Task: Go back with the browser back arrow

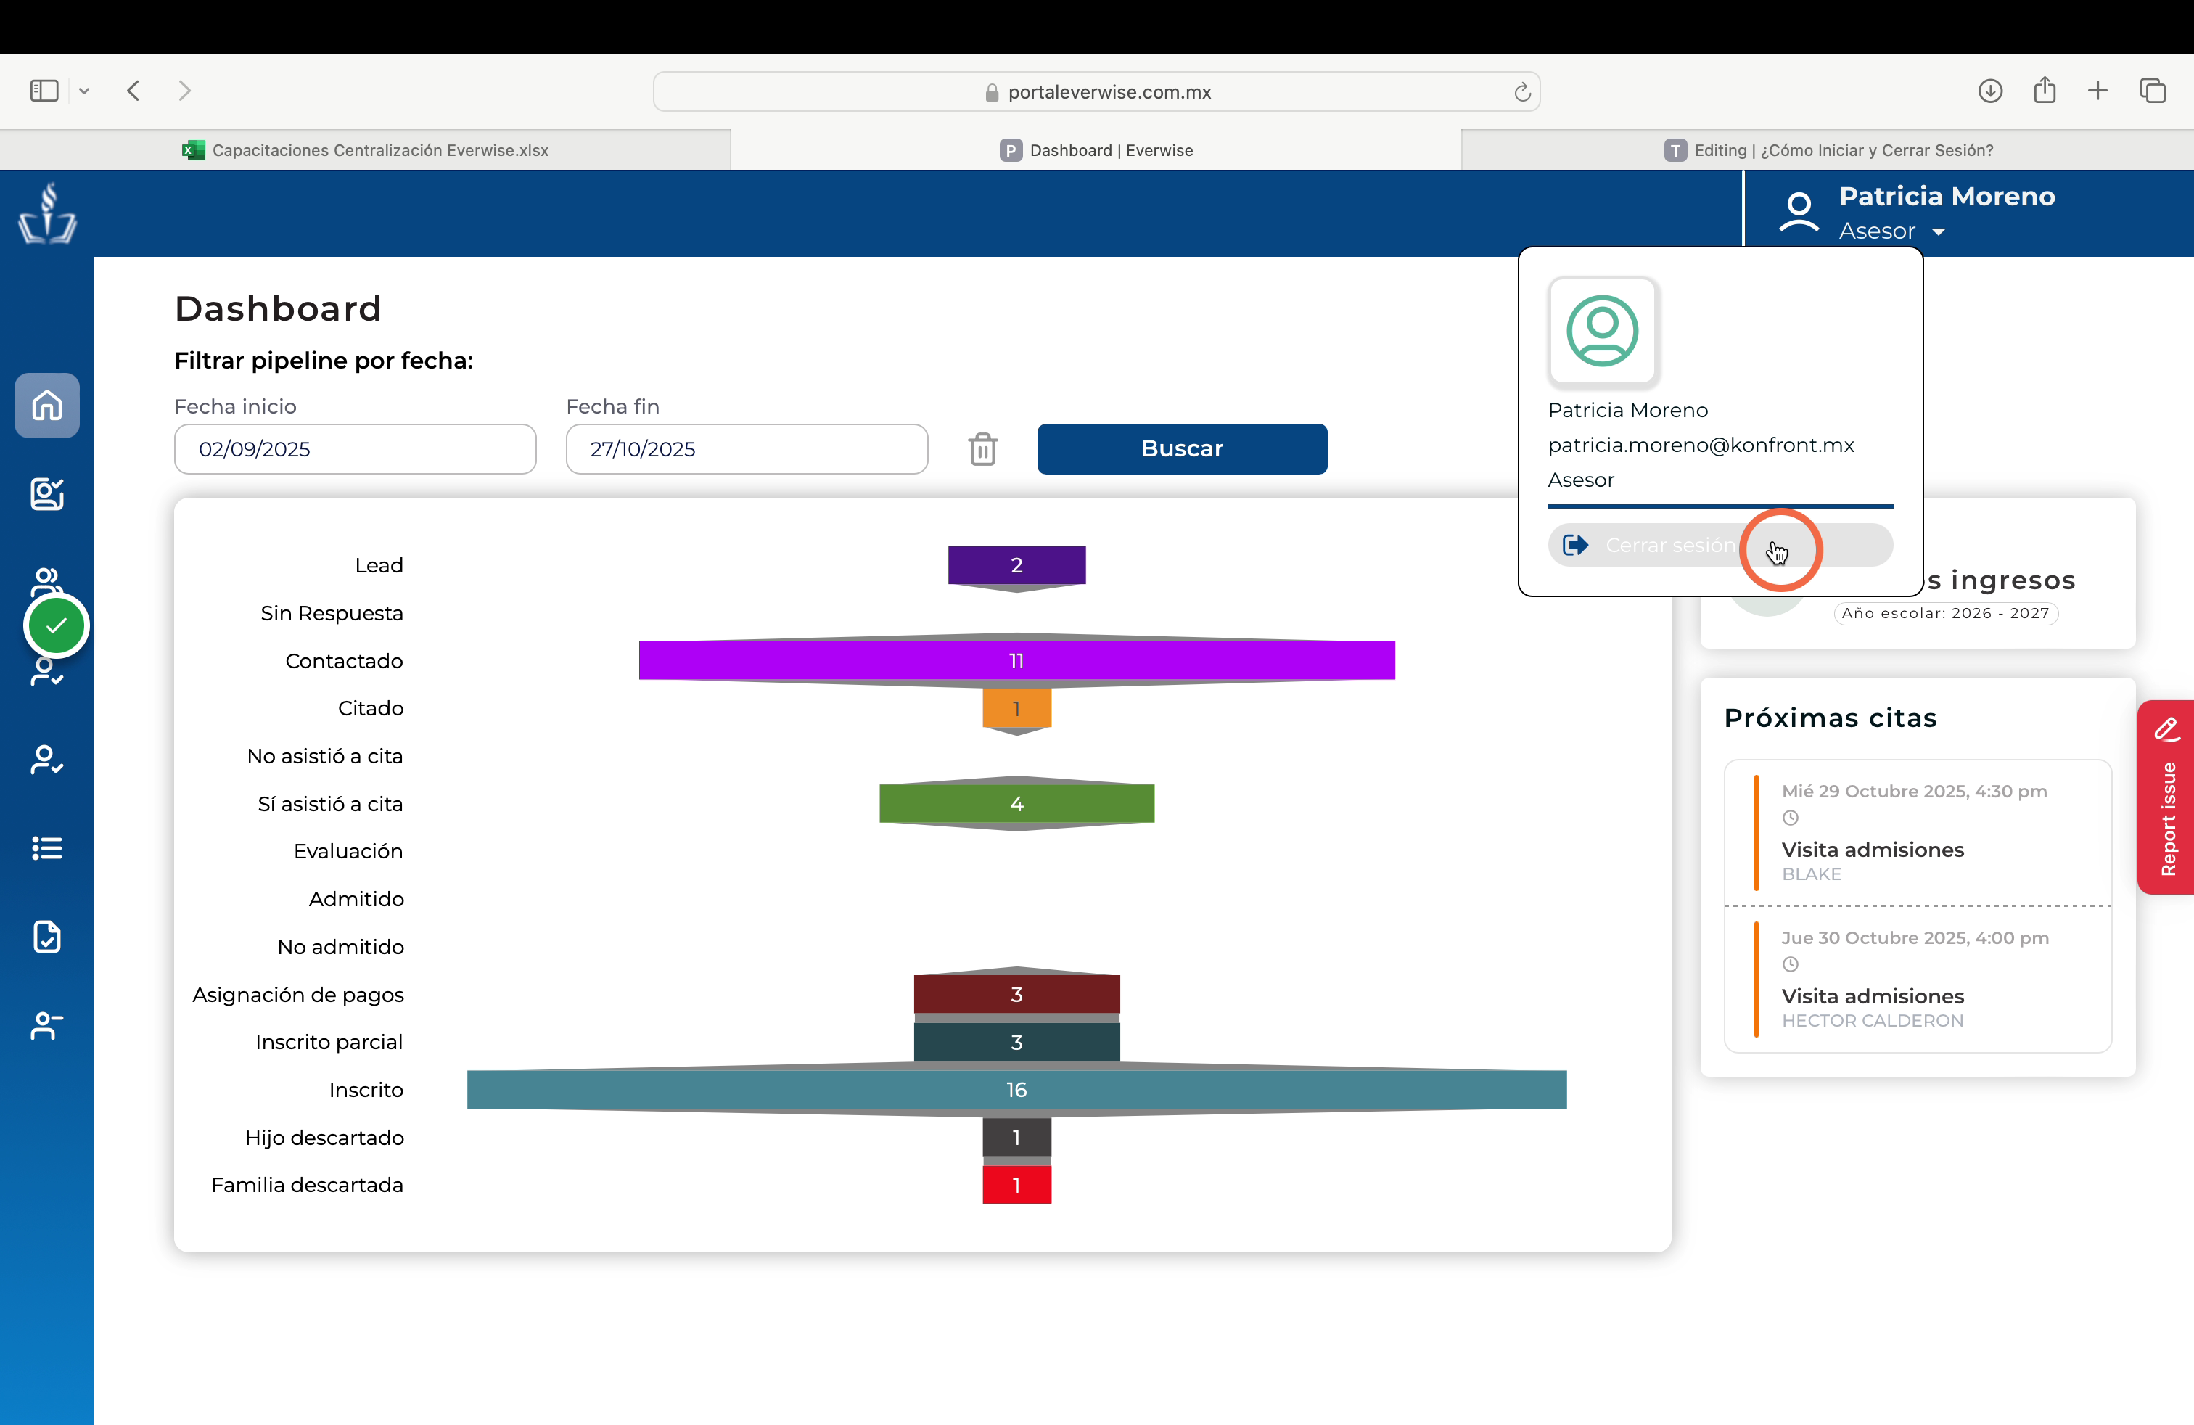Action: pyautogui.click(x=133, y=90)
